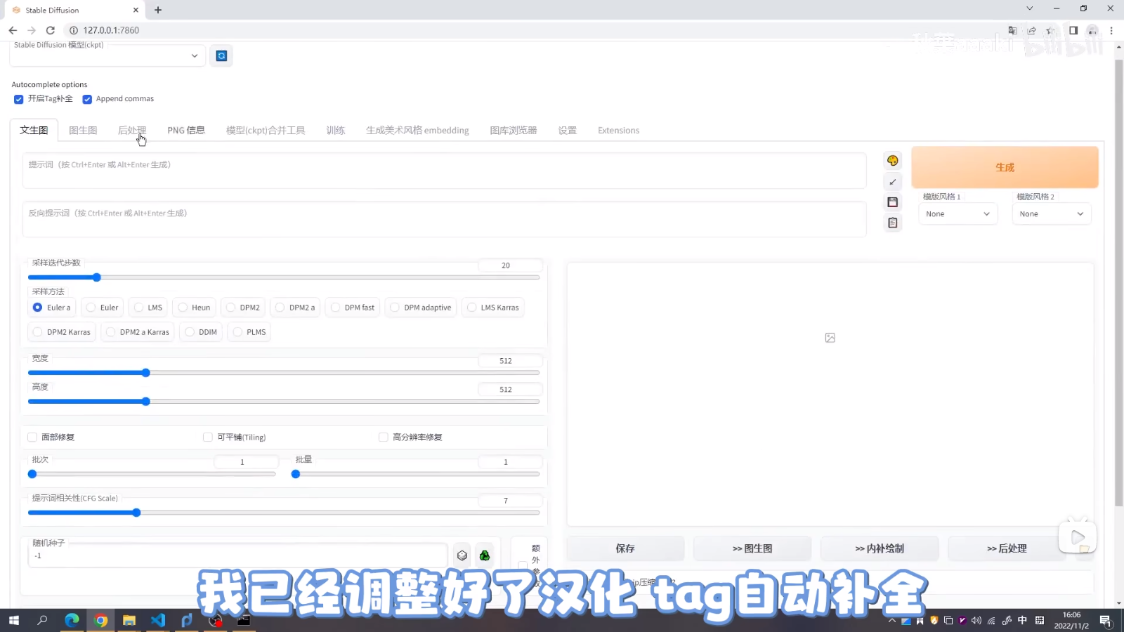Open the 设置 tab

tap(567, 131)
